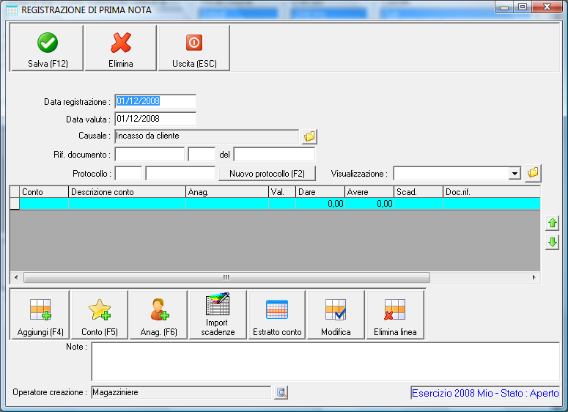Save the entry with Salva (F12)
This screenshot has height=412, width=568.
point(48,48)
